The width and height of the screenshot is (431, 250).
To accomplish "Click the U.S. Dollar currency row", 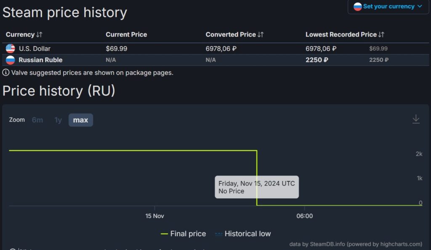I will pyautogui.click(x=35, y=48).
